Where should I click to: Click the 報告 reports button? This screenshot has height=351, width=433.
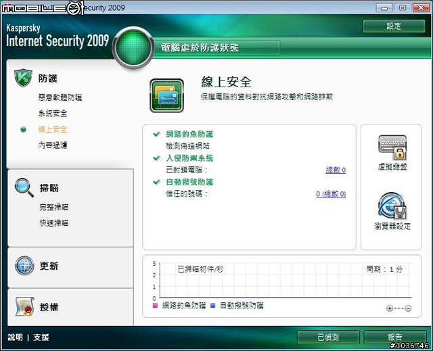click(395, 337)
